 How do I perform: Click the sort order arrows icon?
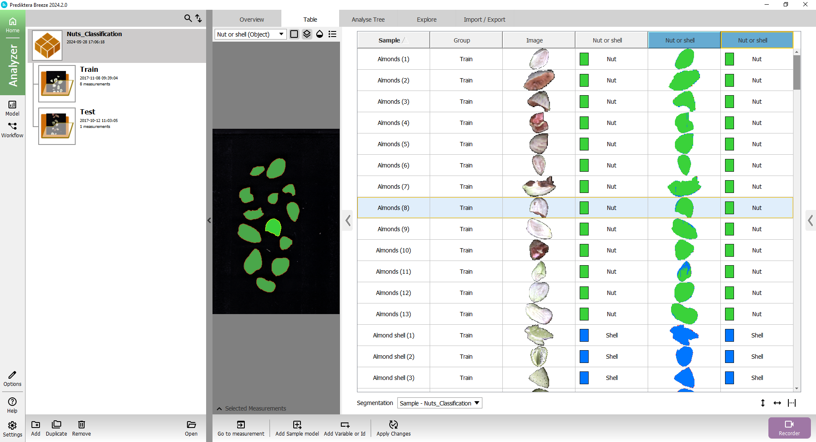pos(198,18)
